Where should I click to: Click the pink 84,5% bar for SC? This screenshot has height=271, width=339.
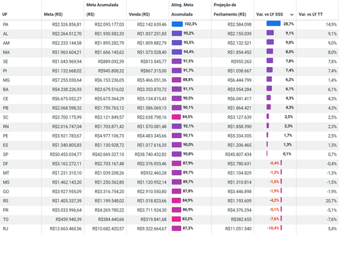pyautogui.click(x=176, y=117)
